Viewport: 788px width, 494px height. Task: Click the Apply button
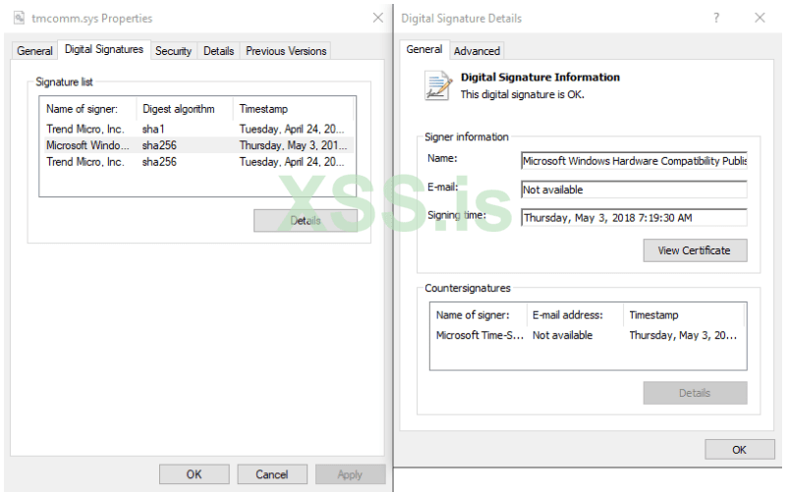click(350, 474)
